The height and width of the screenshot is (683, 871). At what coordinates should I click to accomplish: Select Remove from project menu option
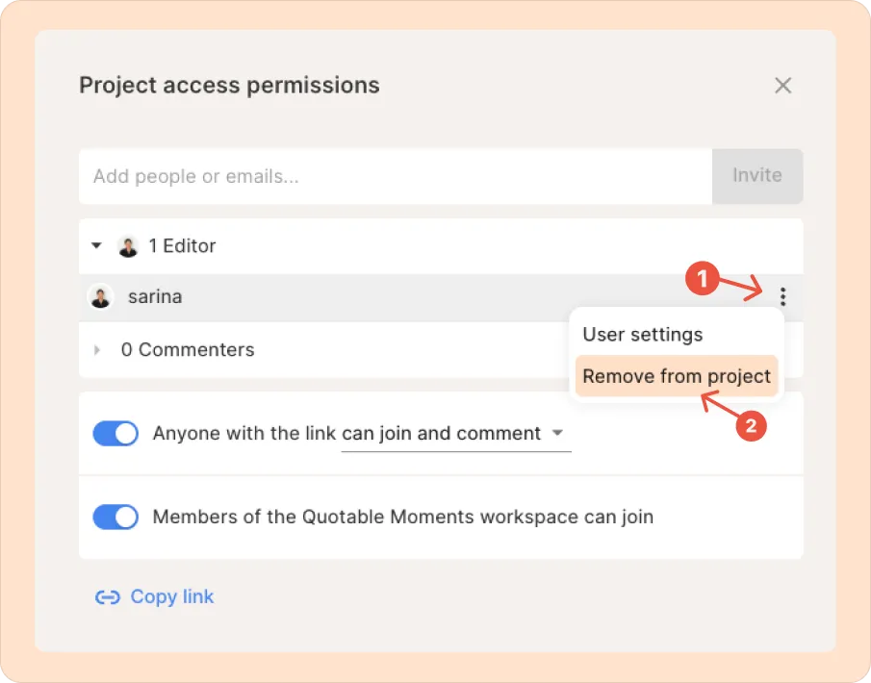coord(677,376)
